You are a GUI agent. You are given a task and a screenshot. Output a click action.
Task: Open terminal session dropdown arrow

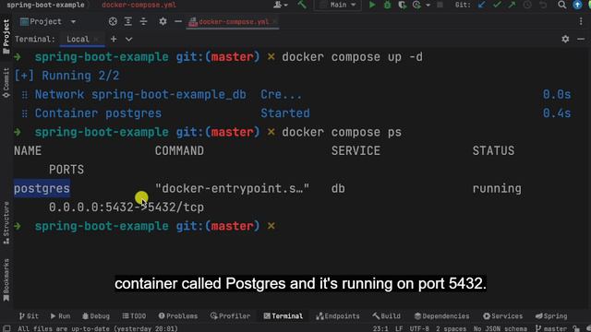(x=129, y=39)
